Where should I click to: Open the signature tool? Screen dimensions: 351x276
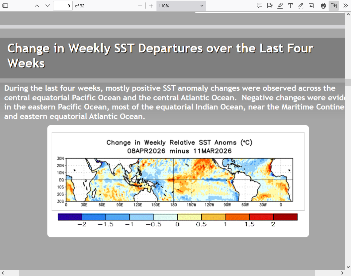click(x=270, y=6)
